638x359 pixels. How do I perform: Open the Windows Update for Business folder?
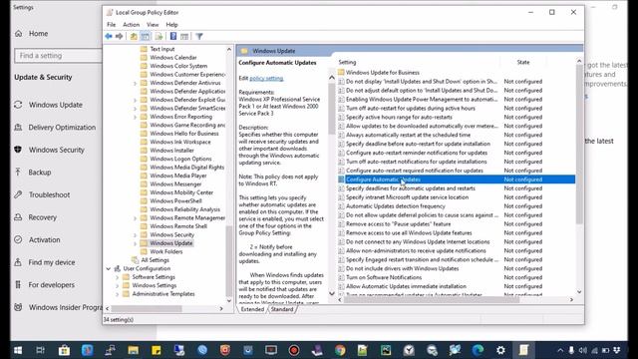point(383,73)
